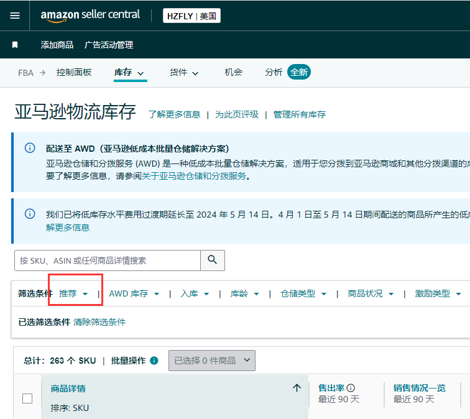Click the magnifier search button
Viewport: 470px width, 419px height.
coord(213,260)
